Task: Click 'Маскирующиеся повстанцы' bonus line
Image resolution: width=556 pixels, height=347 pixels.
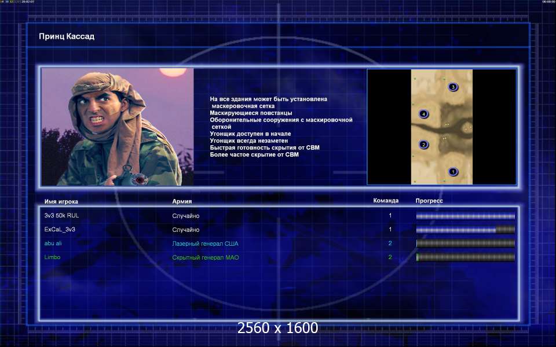Action: [251, 113]
